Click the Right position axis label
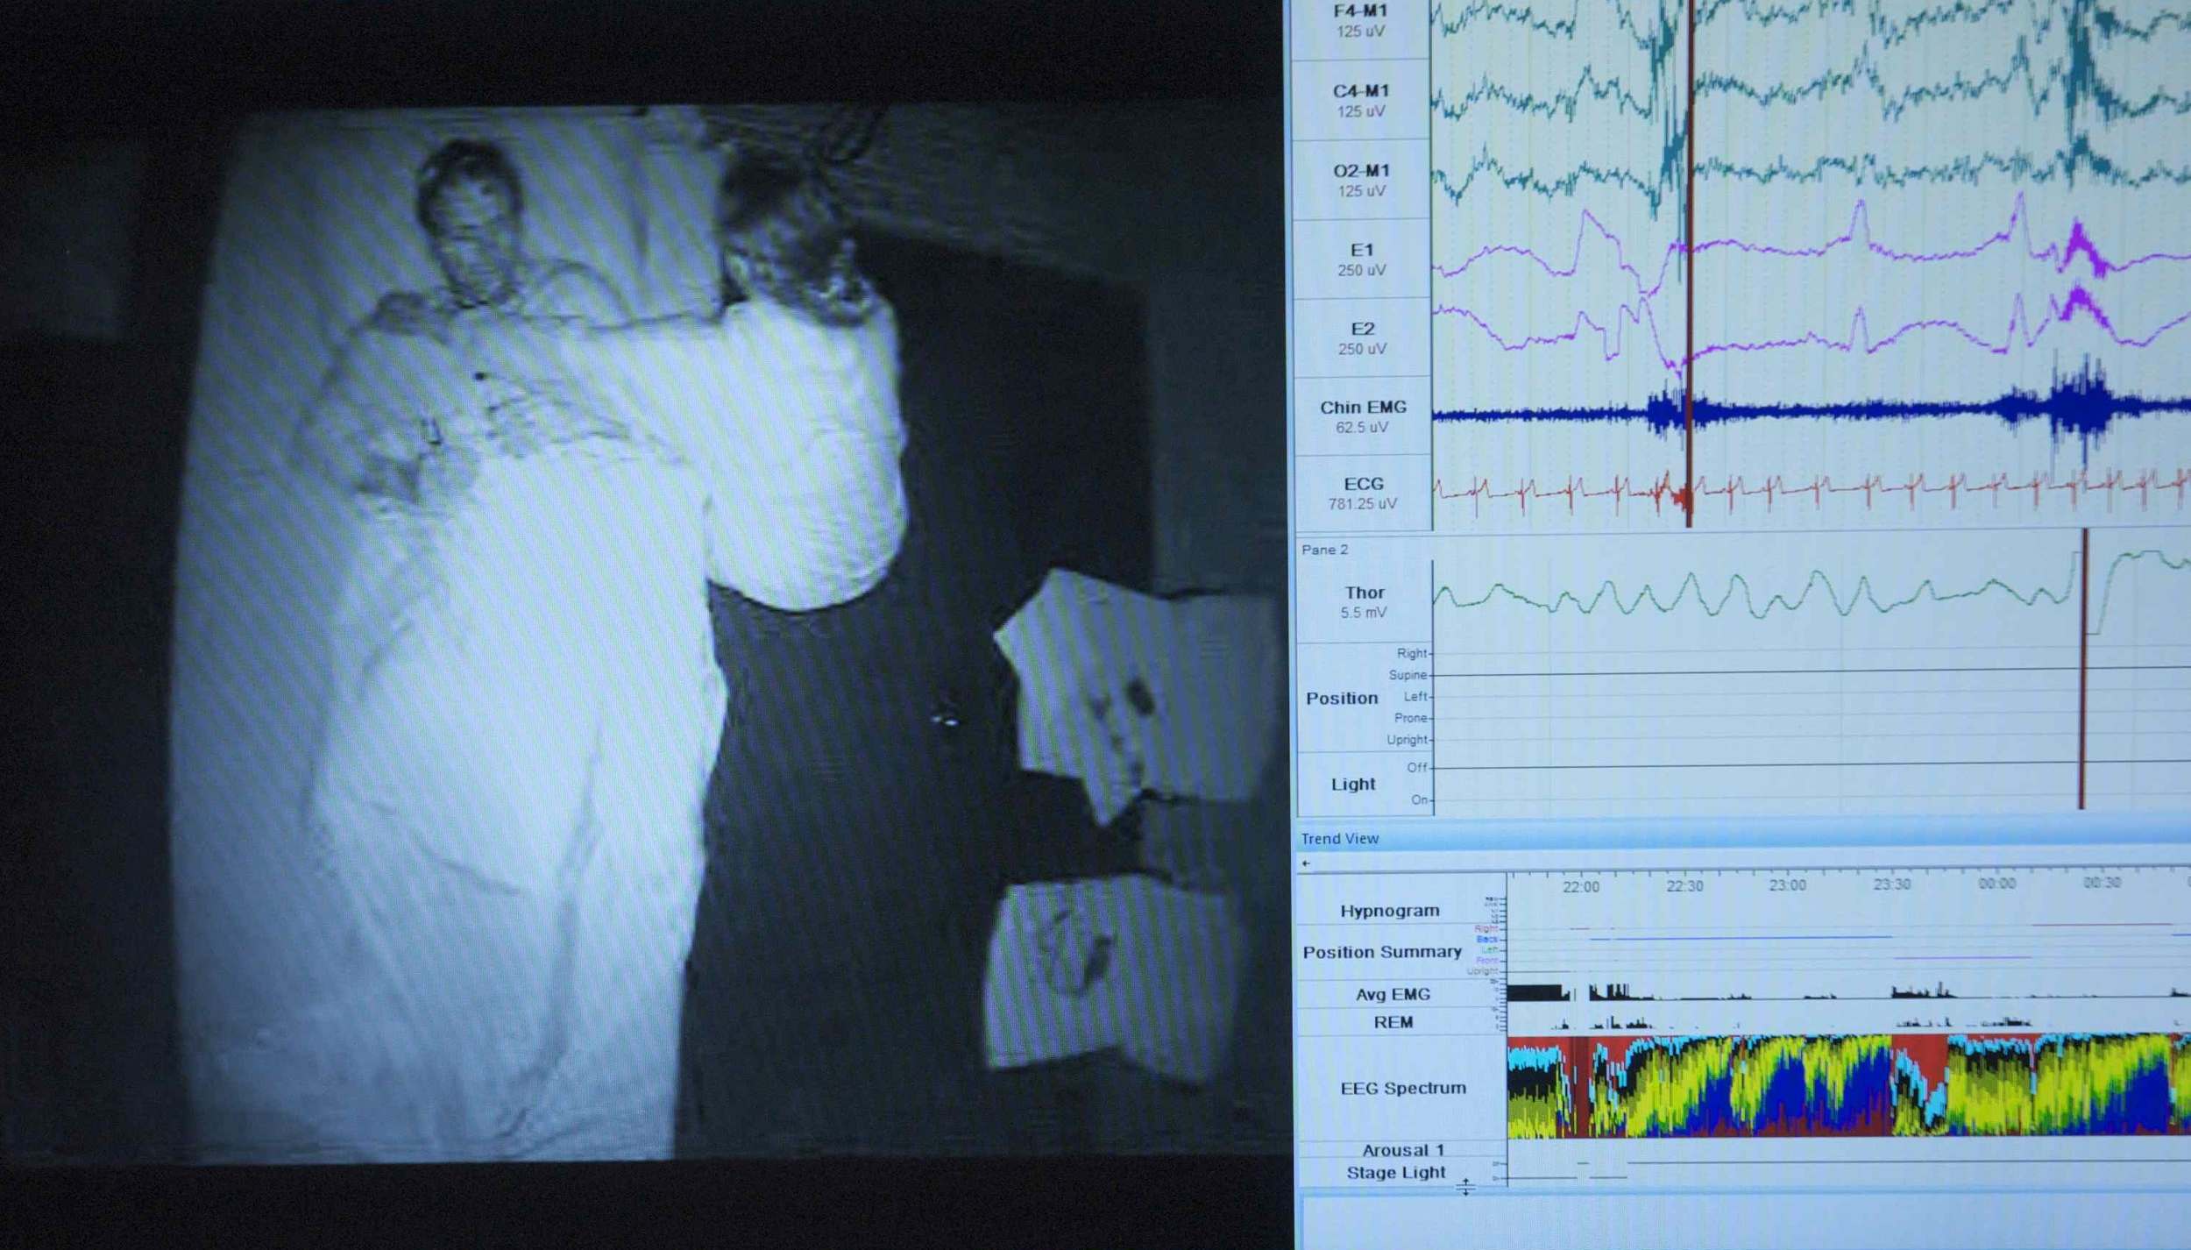The image size is (2191, 1250). click(x=1412, y=653)
